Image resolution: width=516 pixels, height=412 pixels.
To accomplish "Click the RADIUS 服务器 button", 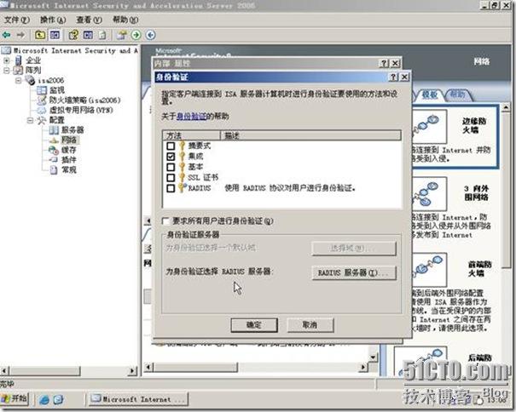I will 354,272.
